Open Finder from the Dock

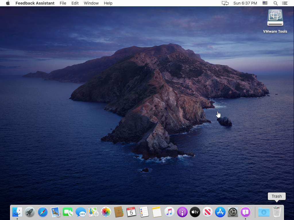17,212
